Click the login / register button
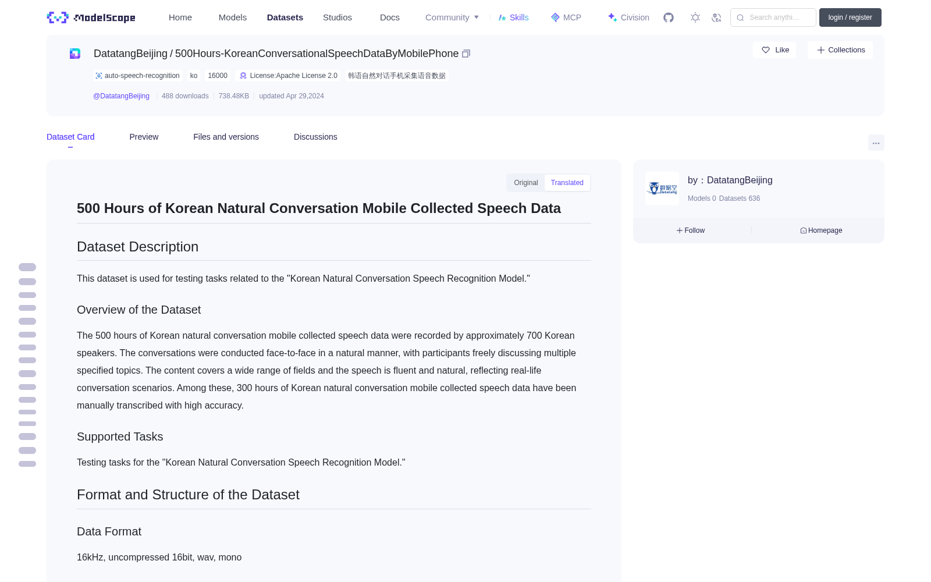Image resolution: width=931 pixels, height=582 pixels. click(850, 17)
